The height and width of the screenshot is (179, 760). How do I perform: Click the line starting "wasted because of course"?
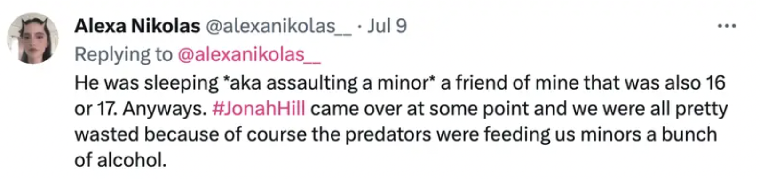396,134
